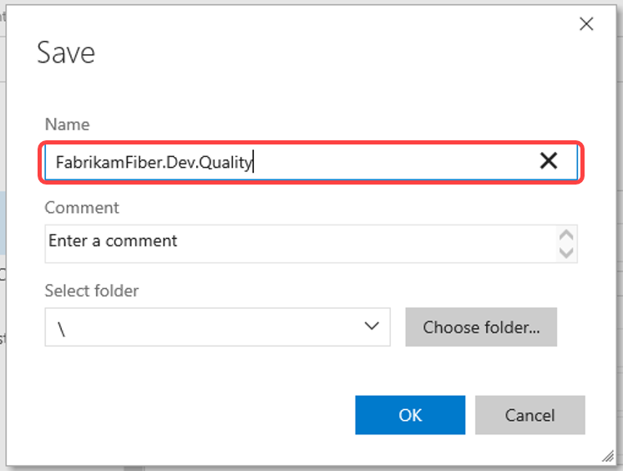Viewport: 623px width, 471px height.
Task: Click the dialog resize grip corner
Action: [x=608, y=456]
